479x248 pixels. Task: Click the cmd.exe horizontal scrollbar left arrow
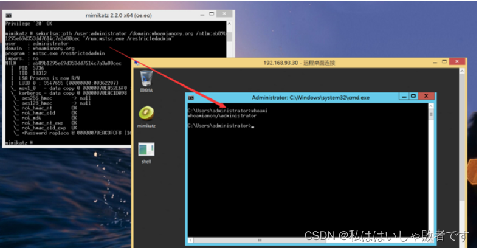[190, 240]
